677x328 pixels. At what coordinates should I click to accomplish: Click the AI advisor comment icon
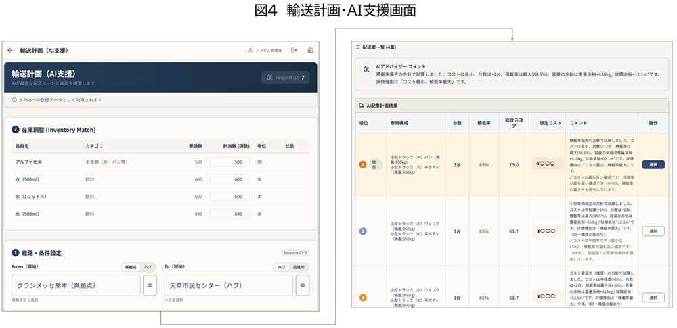(368, 70)
